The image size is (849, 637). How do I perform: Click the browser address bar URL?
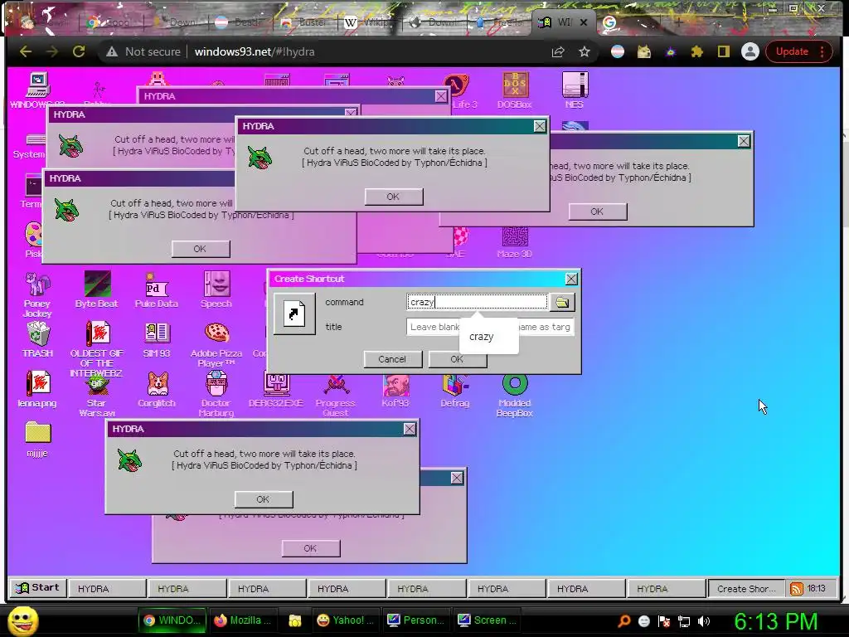pyautogui.click(x=255, y=52)
